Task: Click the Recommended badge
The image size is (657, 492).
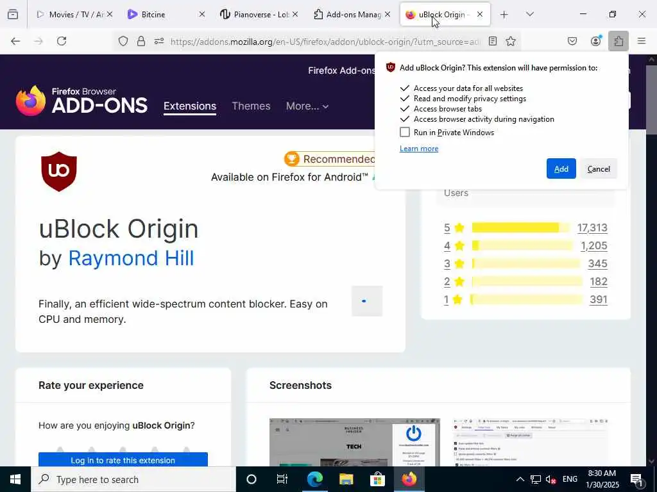Action: [x=330, y=159]
